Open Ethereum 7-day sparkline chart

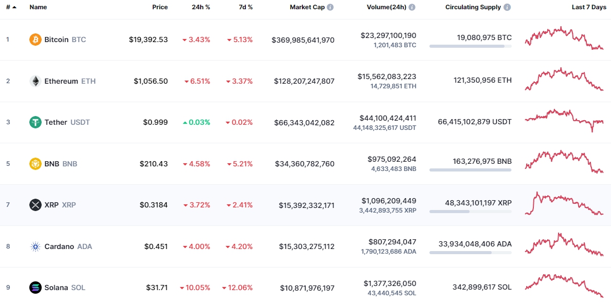click(x=564, y=80)
